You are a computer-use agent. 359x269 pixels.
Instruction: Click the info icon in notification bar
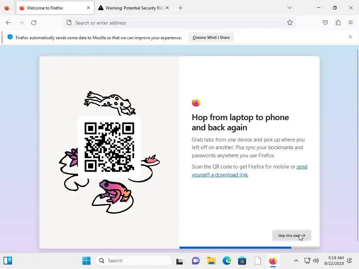(x=10, y=37)
